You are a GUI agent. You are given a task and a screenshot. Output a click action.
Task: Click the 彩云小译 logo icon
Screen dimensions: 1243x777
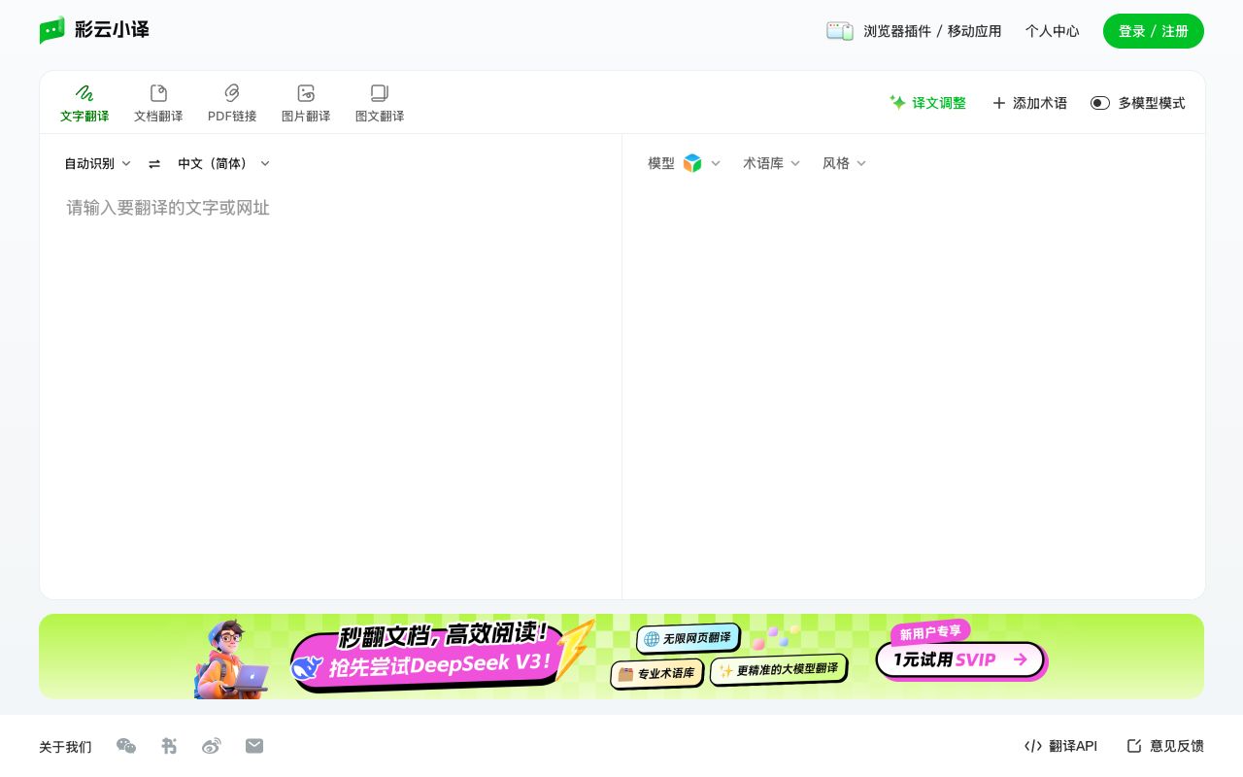(x=52, y=30)
